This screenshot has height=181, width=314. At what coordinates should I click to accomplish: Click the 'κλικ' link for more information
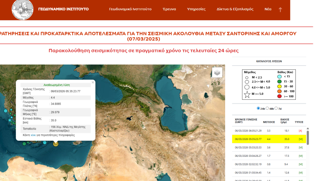(33, 135)
